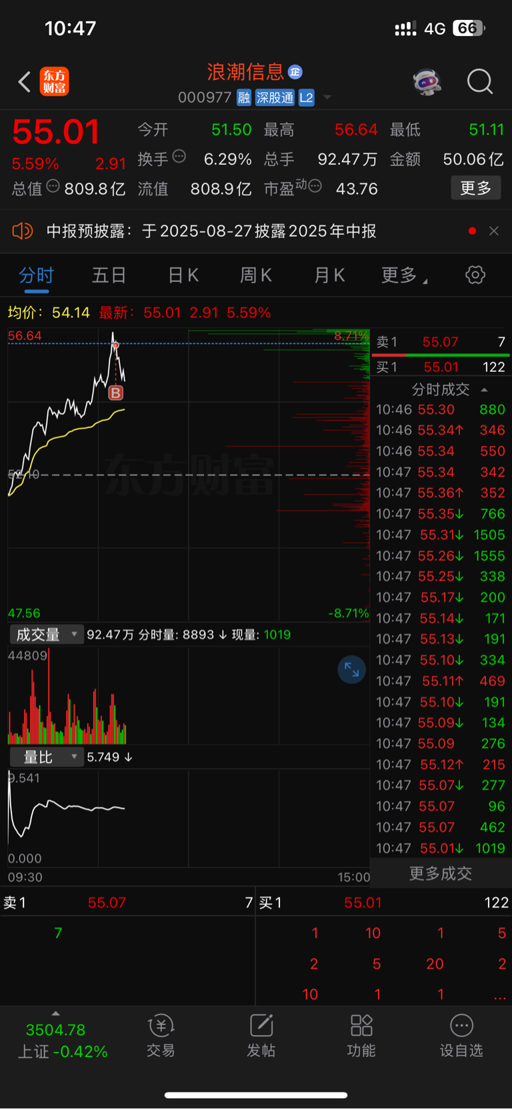This screenshot has height=1109, width=512.
Task: Dismiss the announcement banner with X
Action: [x=494, y=231]
